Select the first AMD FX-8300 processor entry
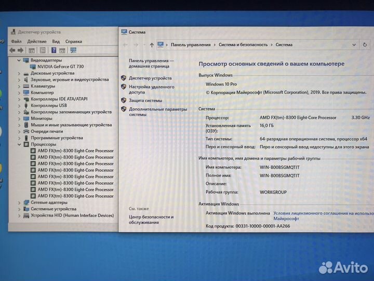This screenshot has height=281, width=374. 76,151
